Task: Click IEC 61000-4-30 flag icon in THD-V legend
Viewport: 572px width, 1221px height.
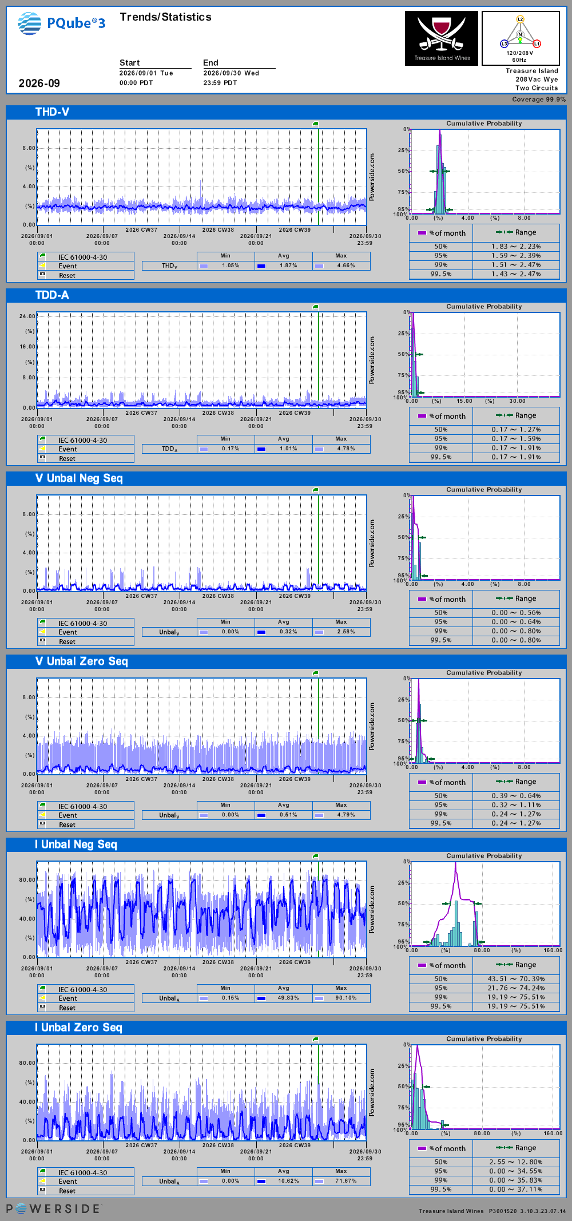Action: (42, 257)
